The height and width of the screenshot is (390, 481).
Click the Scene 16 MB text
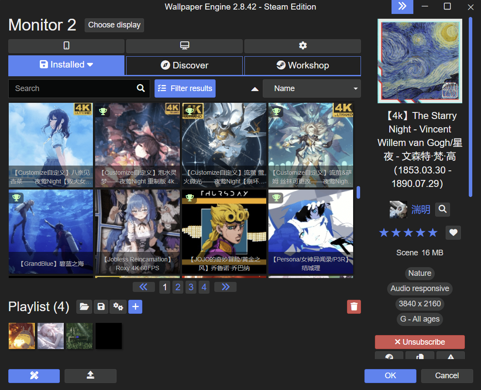[x=419, y=253]
